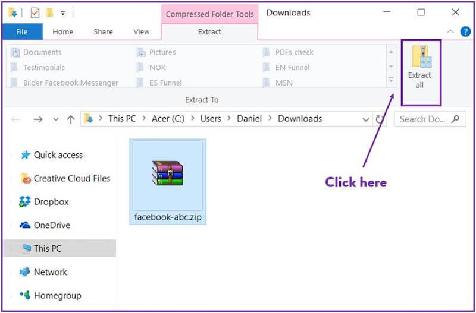Expand the chevron after Users in path

pyautogui.click(x=229, y=119)
